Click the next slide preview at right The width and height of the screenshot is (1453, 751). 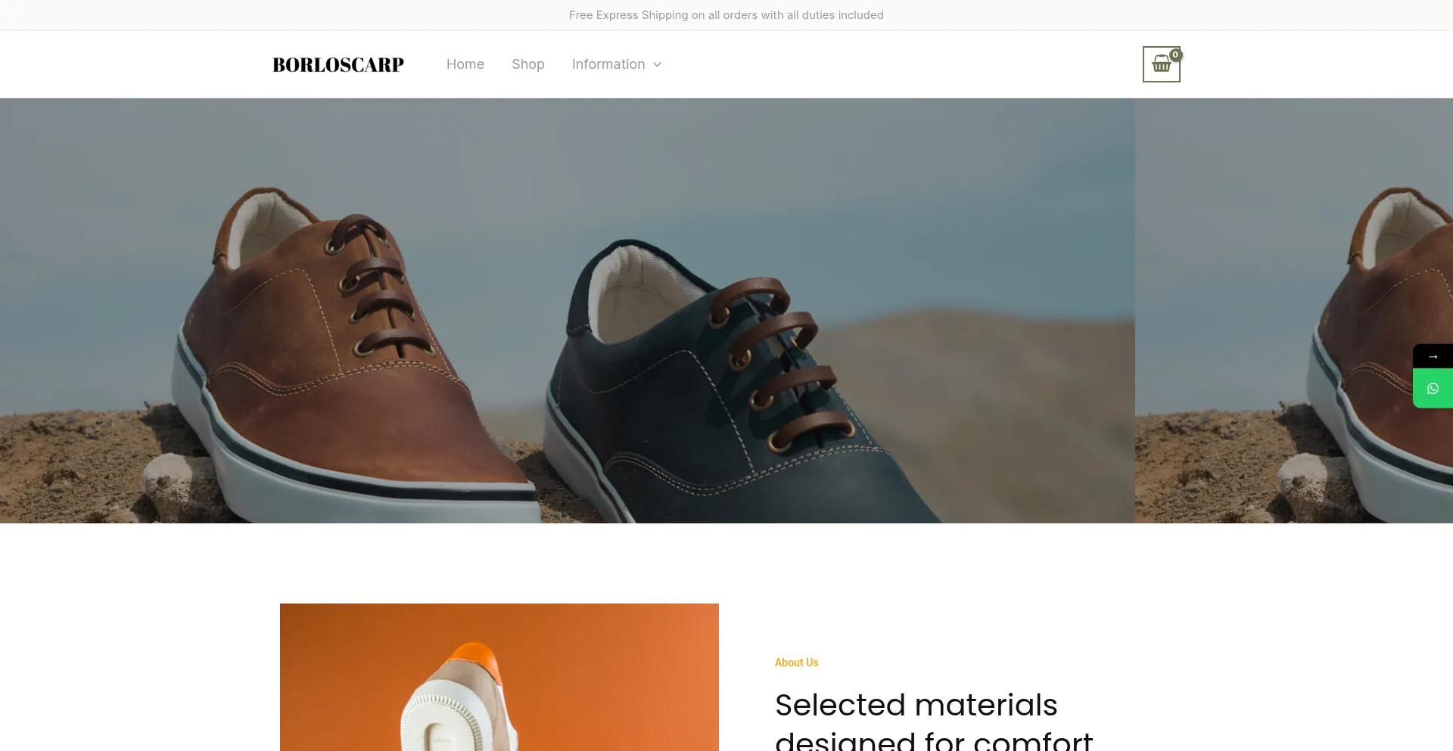(x=1294, y=310)
